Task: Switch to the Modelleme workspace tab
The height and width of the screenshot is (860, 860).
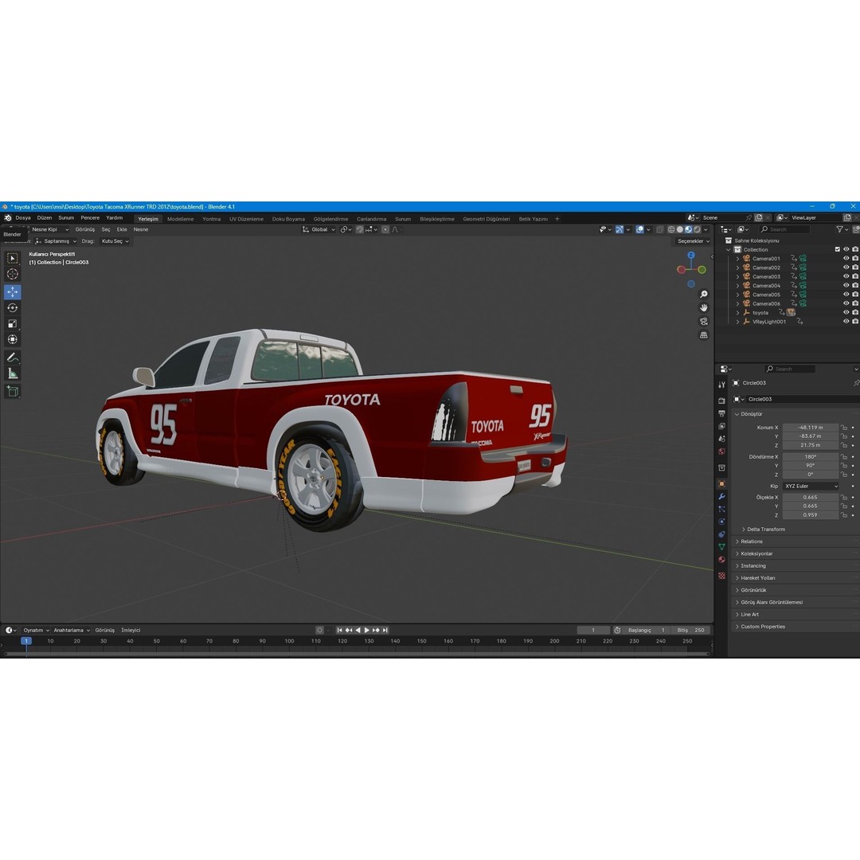Action: point(181,219)
